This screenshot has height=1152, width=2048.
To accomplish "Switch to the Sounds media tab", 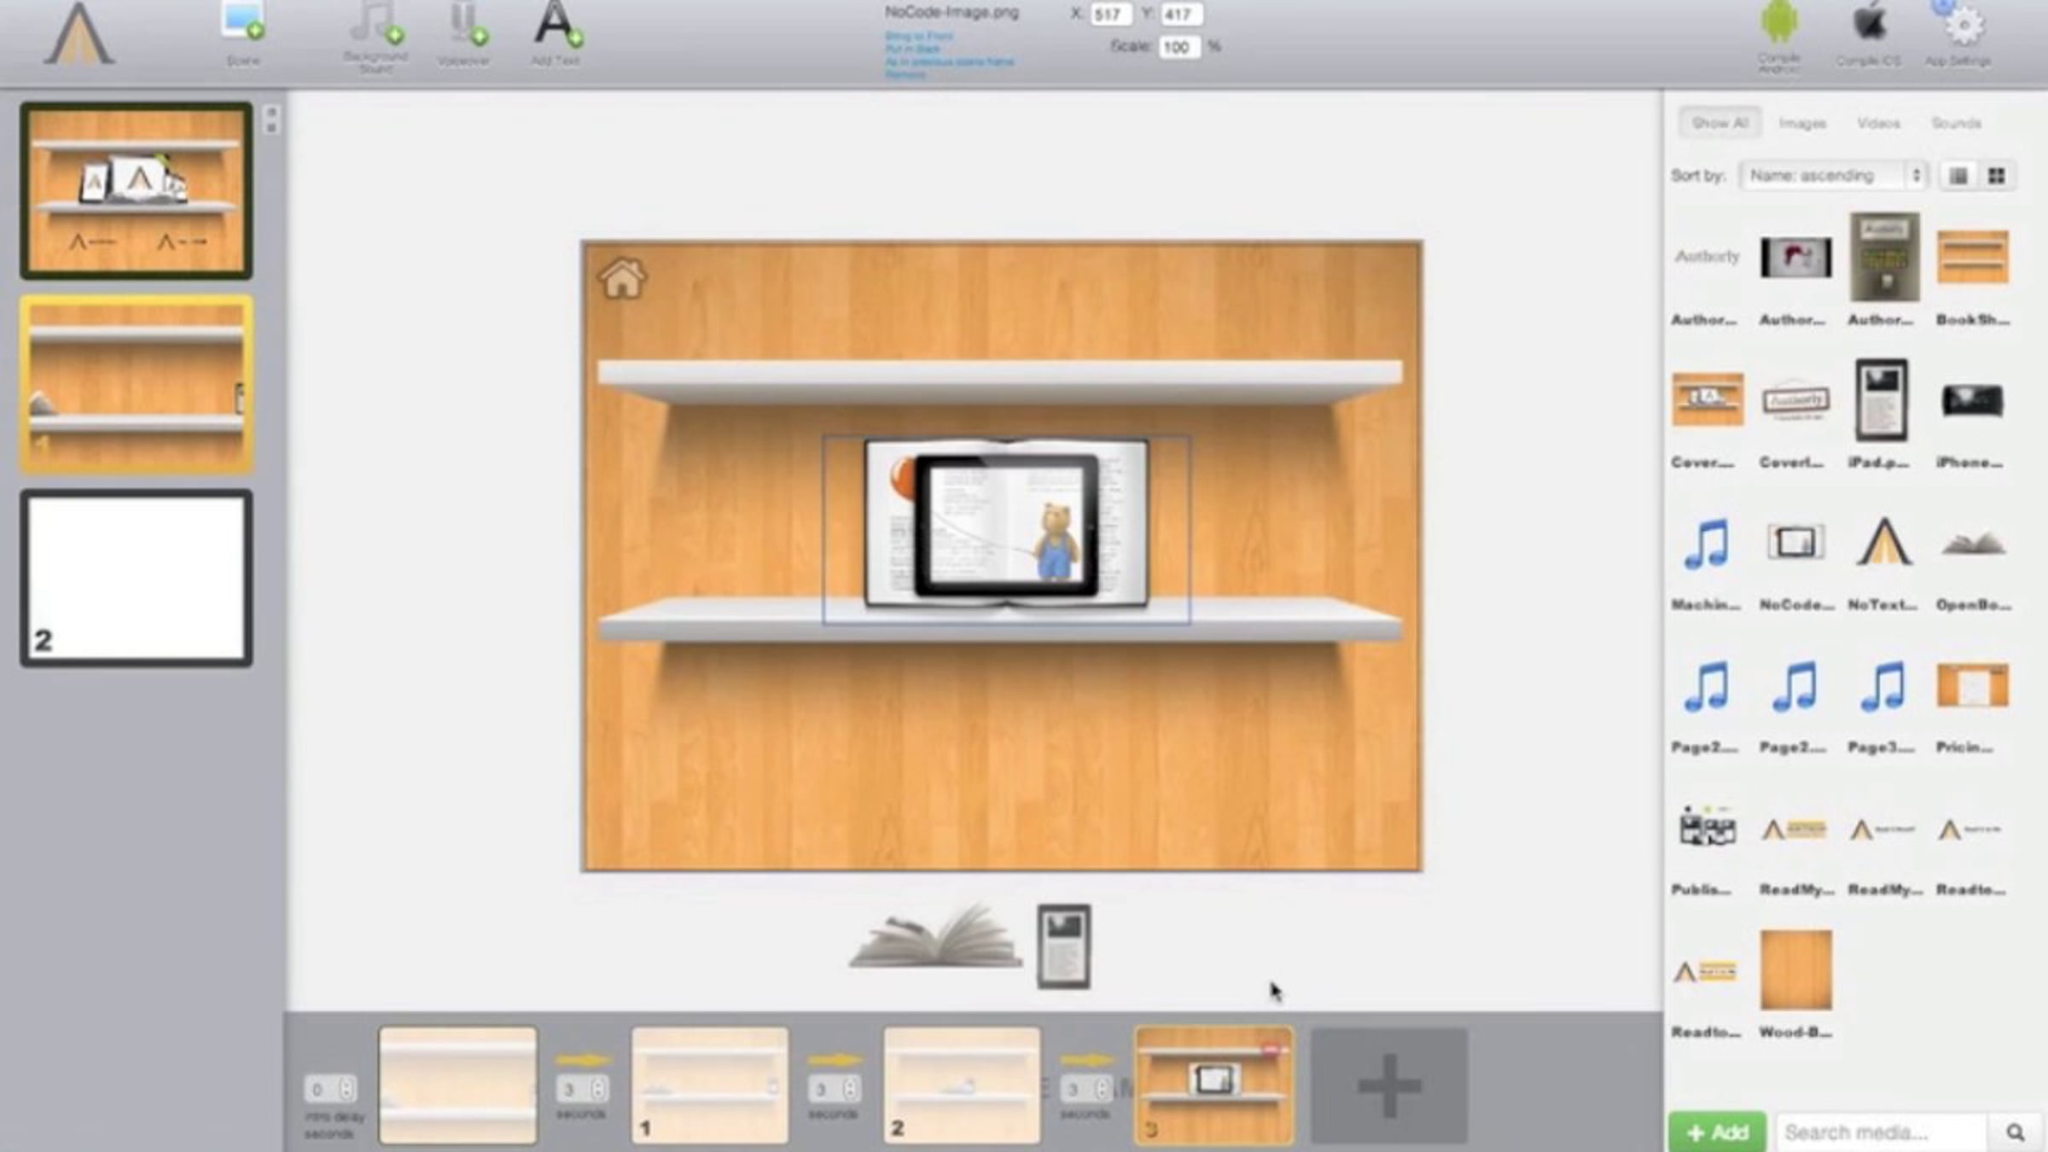I will click(x=1956, y=123).
